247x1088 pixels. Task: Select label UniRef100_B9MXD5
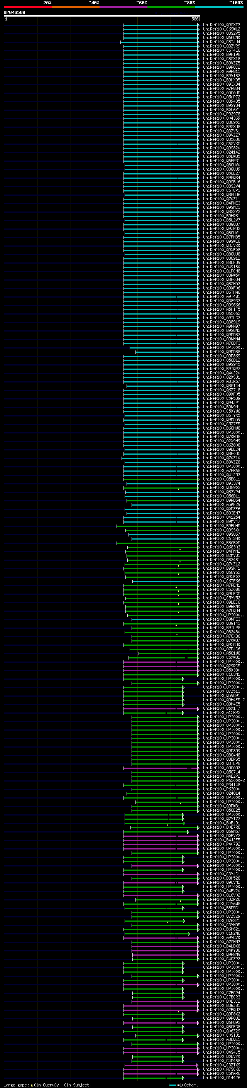(x=222, y=80)
